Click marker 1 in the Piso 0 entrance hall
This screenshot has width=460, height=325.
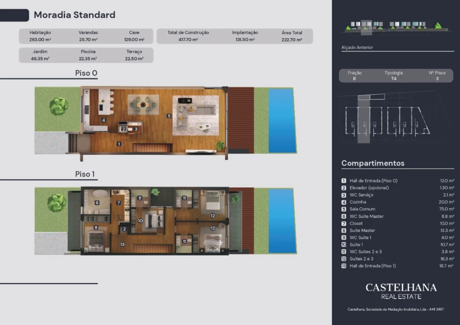coord(119,144)
